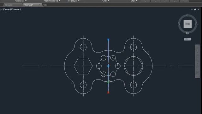Restore the drawing viewport window
Screen dimensions: 202x114
click(x=195, y=9)
